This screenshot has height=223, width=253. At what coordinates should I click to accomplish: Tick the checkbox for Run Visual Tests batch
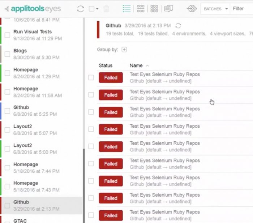pos(7,35)
